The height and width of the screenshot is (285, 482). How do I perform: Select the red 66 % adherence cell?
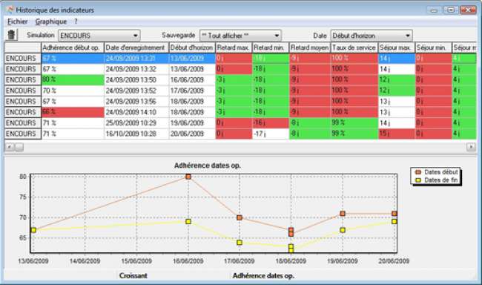(73, 112)
